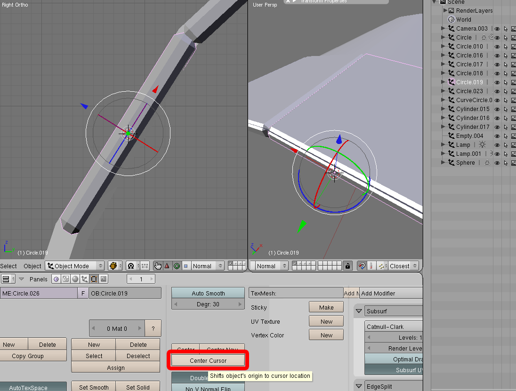This screenshot has width=516, height=391.
Task: Toggle visibility of Circle.019
Action: click(x=497, y=82)
